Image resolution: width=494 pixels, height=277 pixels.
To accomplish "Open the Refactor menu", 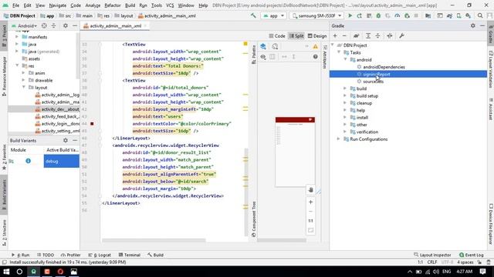I will click(113, 5).
